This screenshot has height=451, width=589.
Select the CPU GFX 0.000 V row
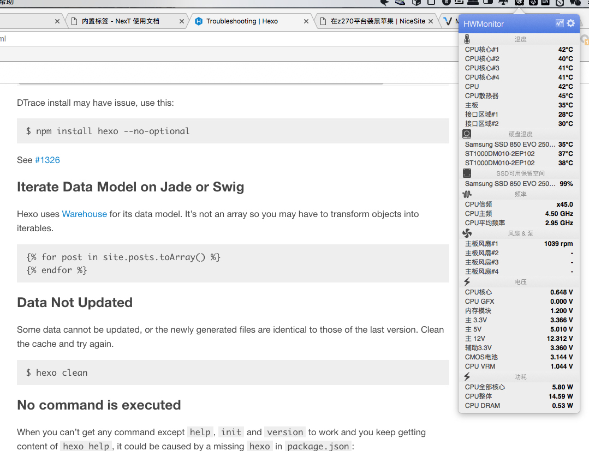(519, 302)
